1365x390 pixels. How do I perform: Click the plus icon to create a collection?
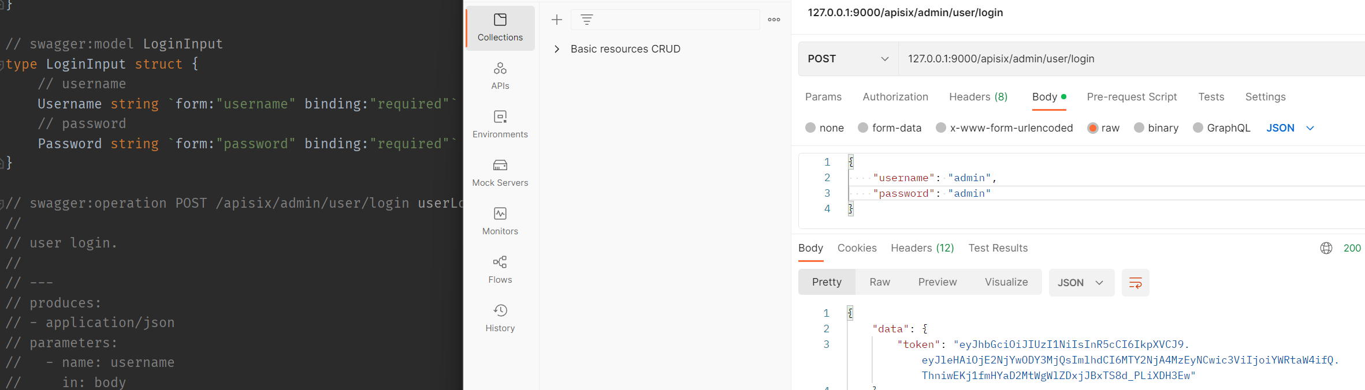(x=557, y=20)
